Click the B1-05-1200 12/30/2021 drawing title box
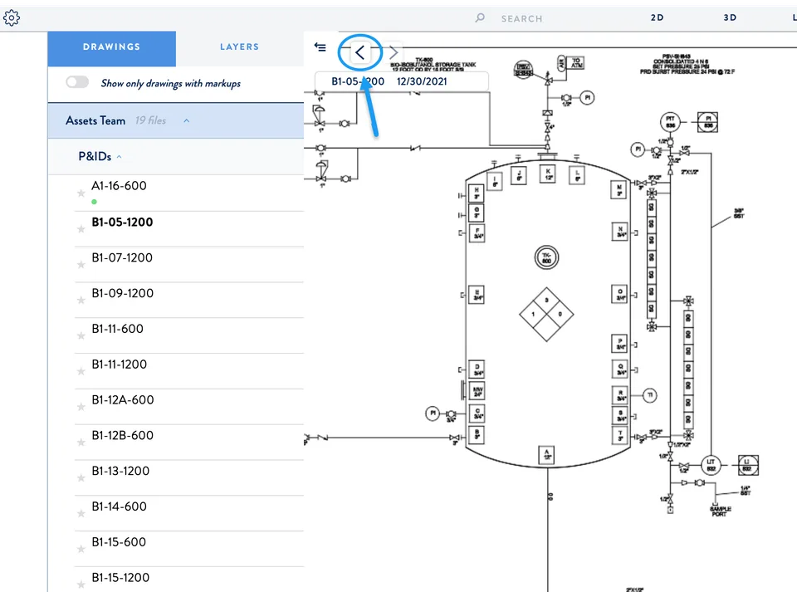The height and width of the screenshot is (592, 797). [x=402, y=81]
